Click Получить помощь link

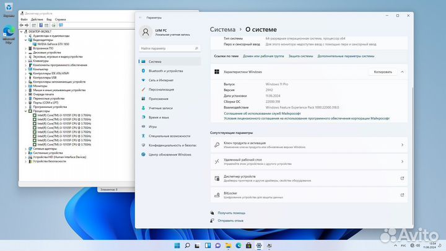pyautogui.click(x=231, y=213)
